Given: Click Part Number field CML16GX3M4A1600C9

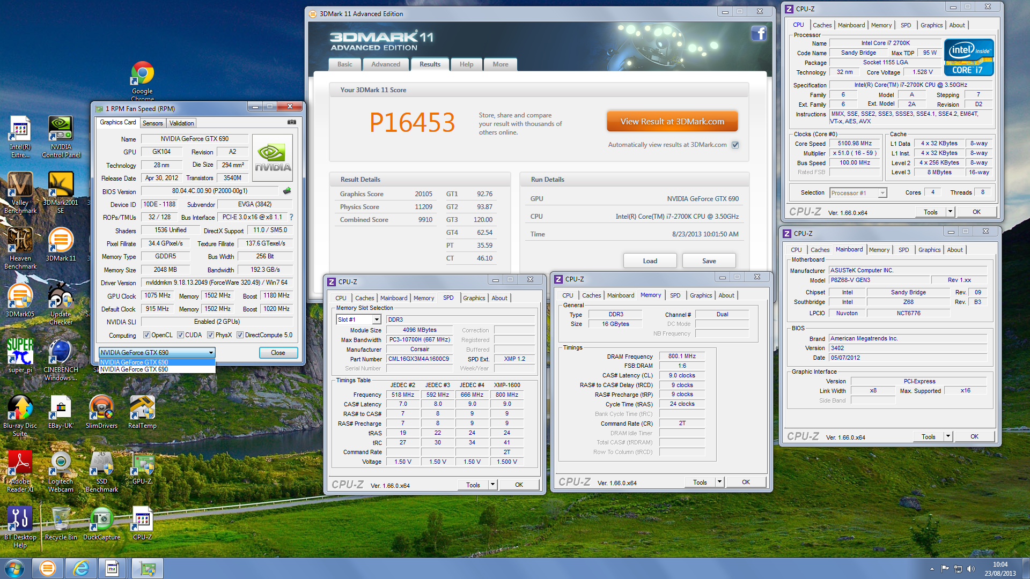Looking at the screenshot, I should [x=418, y=359].
